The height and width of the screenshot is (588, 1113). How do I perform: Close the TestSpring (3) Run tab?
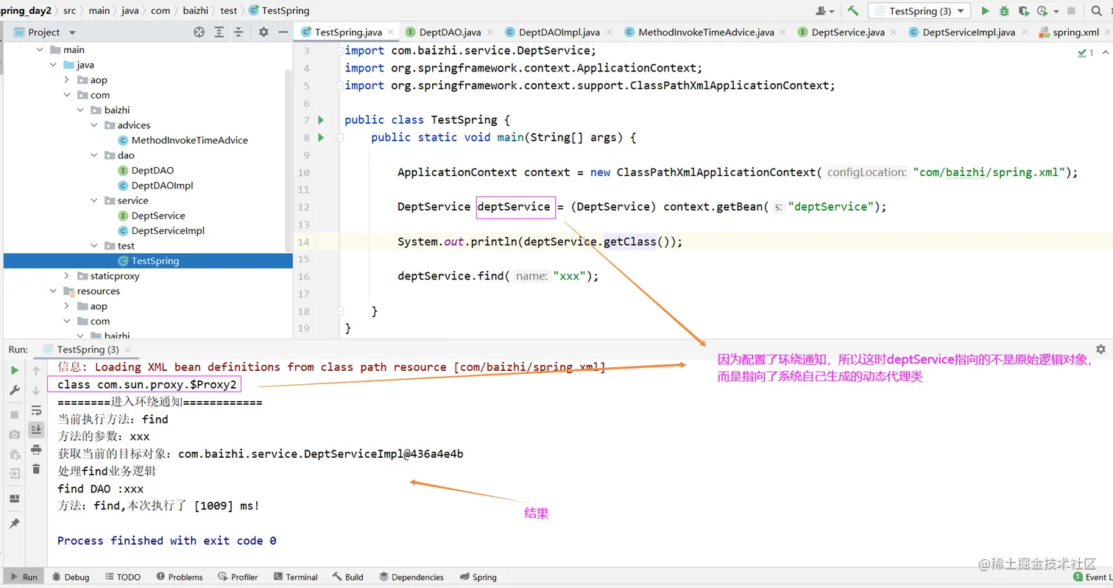click(x=127, y=350)
